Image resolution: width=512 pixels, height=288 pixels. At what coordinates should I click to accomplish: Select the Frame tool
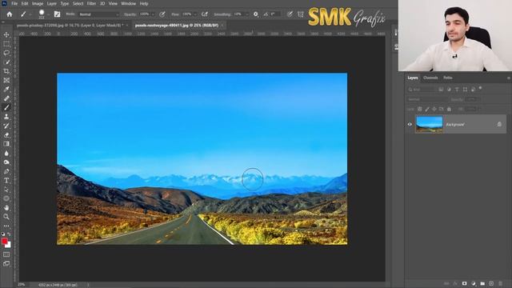click(x=6, y=80)
